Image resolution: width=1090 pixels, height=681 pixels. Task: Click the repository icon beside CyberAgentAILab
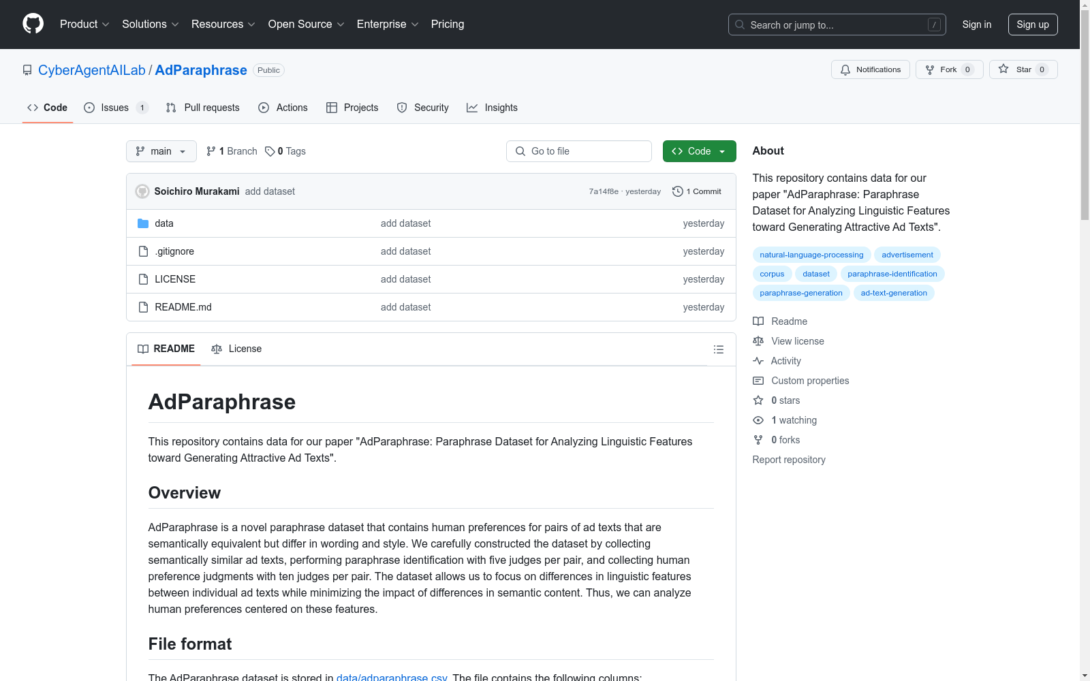27,70
